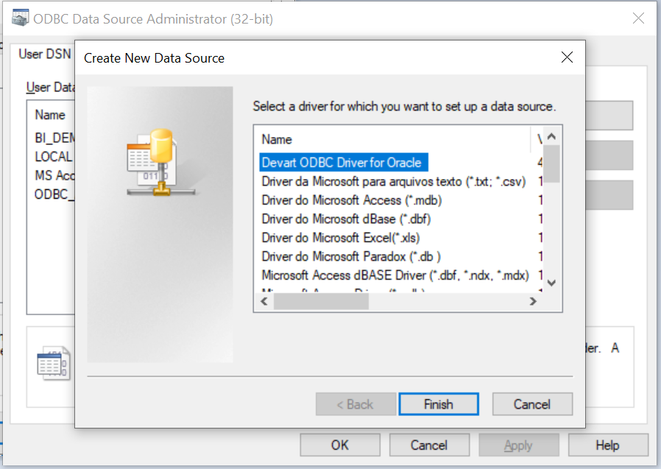
Task: Switch to the User DSN tab
Action: [x=45, y=54]
